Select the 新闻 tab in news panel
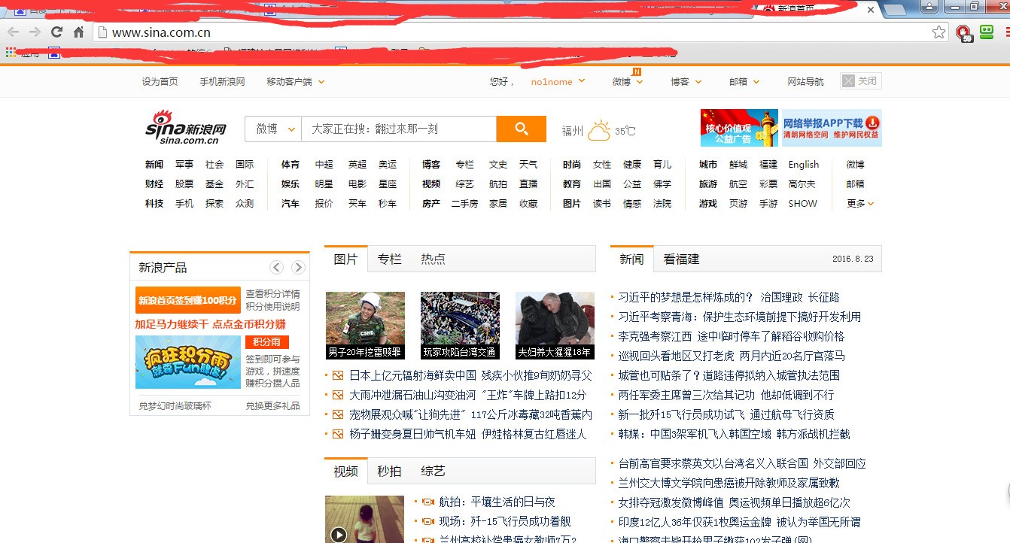Viewport: 1010px width, 543px height. pyautogui.click(x=632, y=259)
